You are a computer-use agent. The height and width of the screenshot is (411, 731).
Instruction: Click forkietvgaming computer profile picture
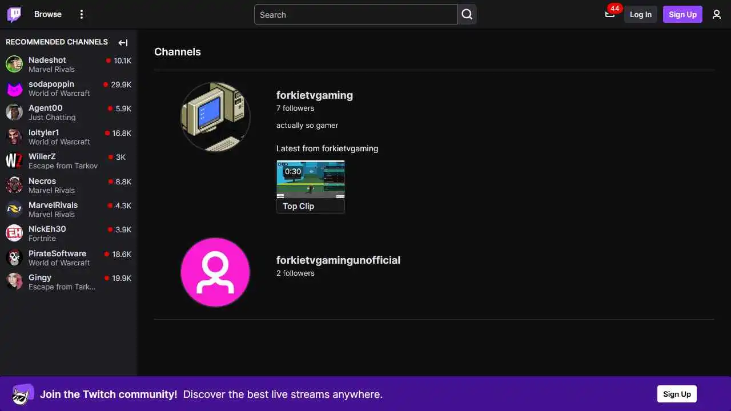[215, 116]
